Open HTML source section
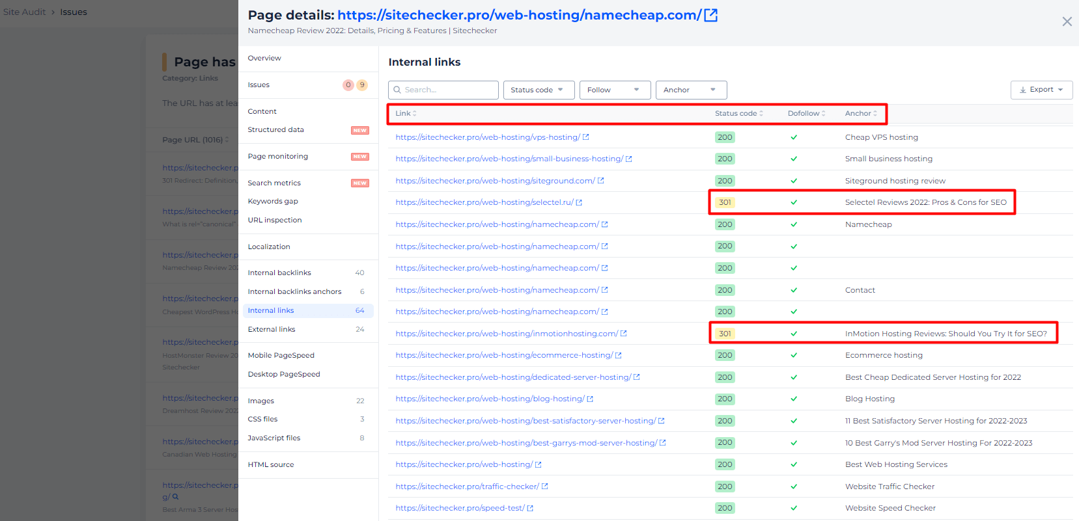 (271, 464)
